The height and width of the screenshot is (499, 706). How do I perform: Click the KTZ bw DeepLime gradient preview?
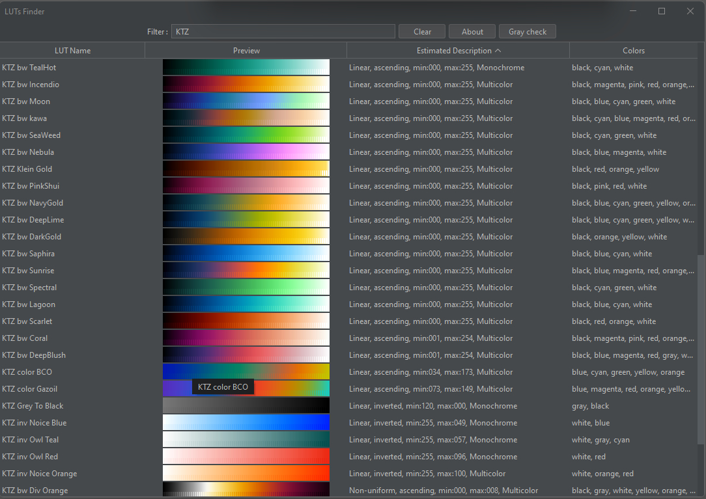246,219
